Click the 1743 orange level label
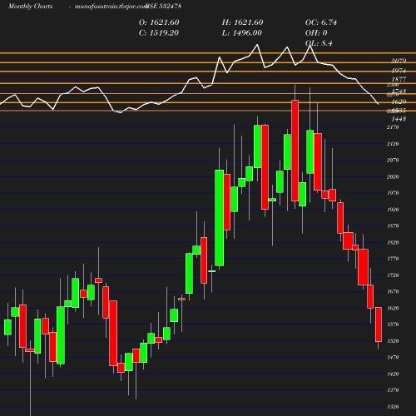Viewport: 416px width, 416px height. pyautogui.click(x=399, y=91)
